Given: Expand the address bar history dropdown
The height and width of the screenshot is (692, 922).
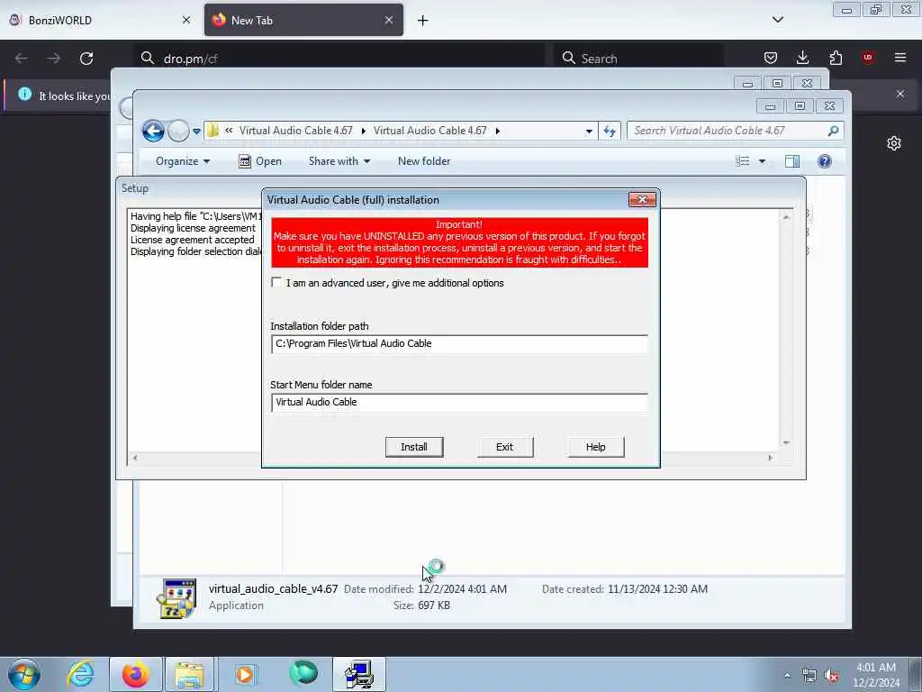Looking at the screenshot, I should click(x=589, y=132).
